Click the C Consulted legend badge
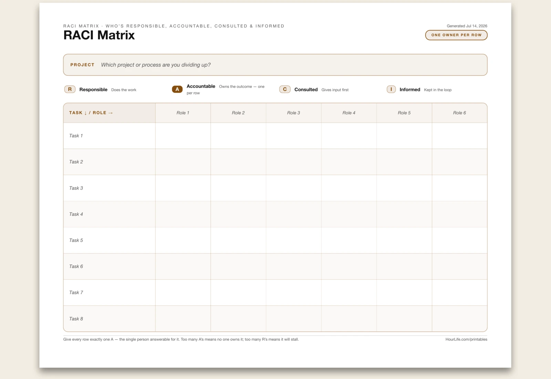 coord(285,89)
